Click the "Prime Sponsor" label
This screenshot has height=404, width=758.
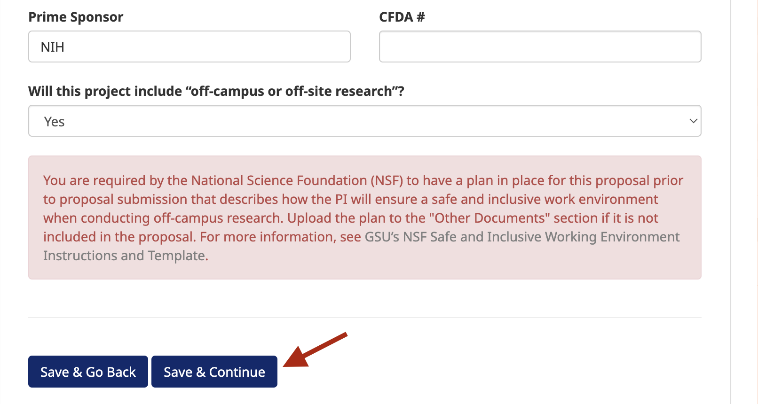click(x=76, y=17)
